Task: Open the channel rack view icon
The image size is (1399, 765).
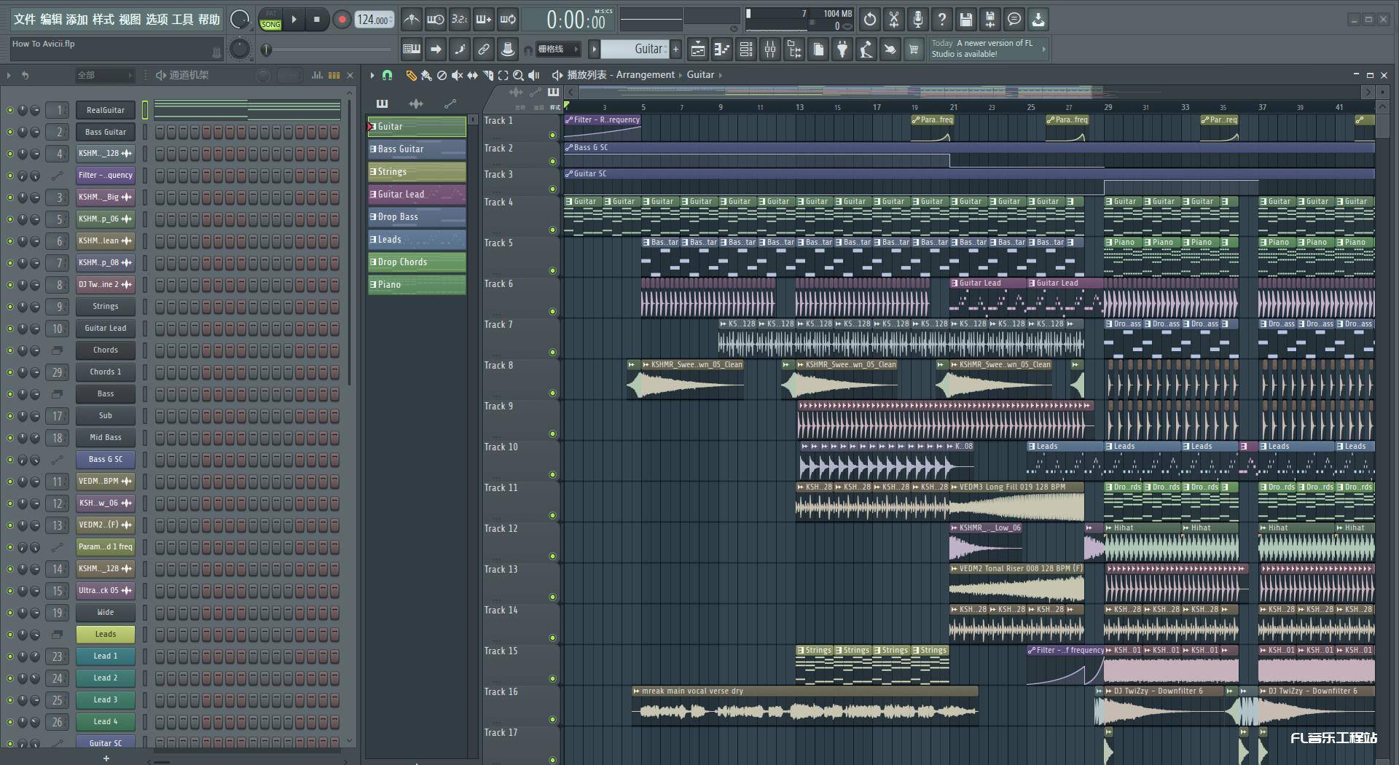Action: tap(746, 50)
